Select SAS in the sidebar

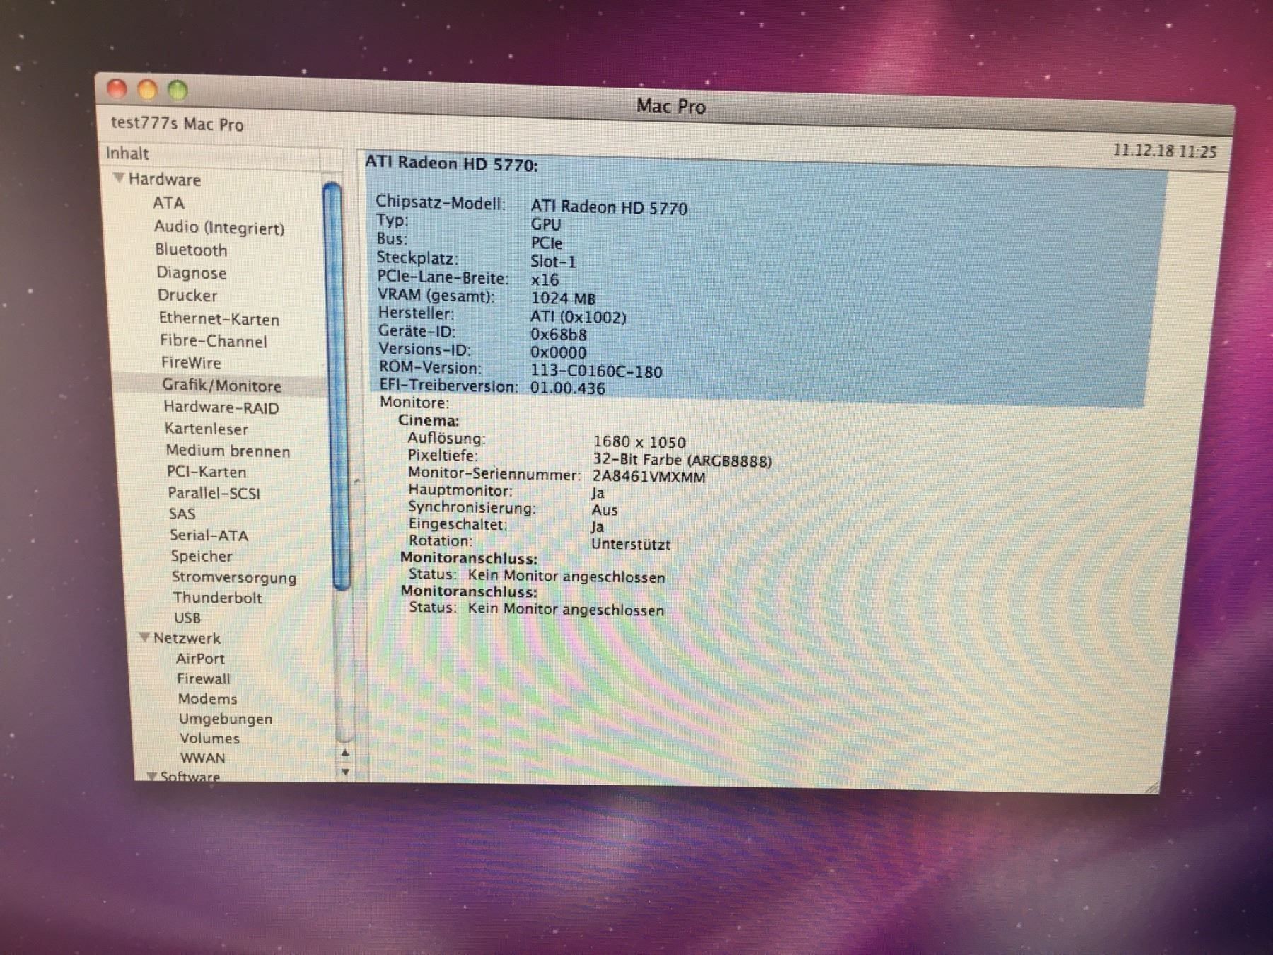[182, 514]
